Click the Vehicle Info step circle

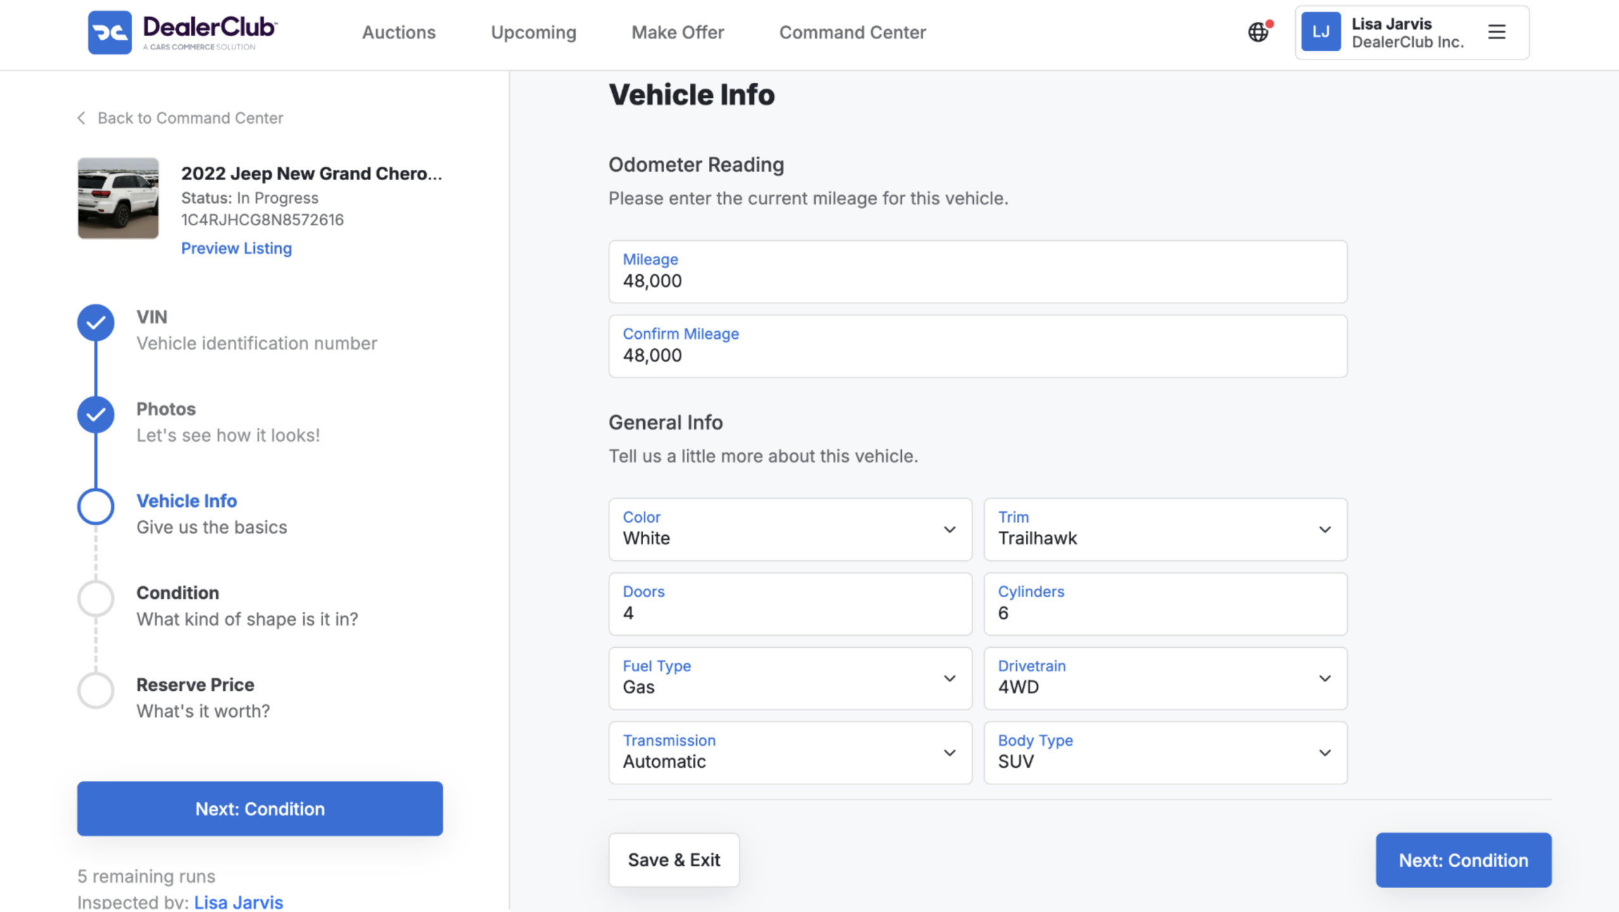pyautogui.click(x=95, y=506)
